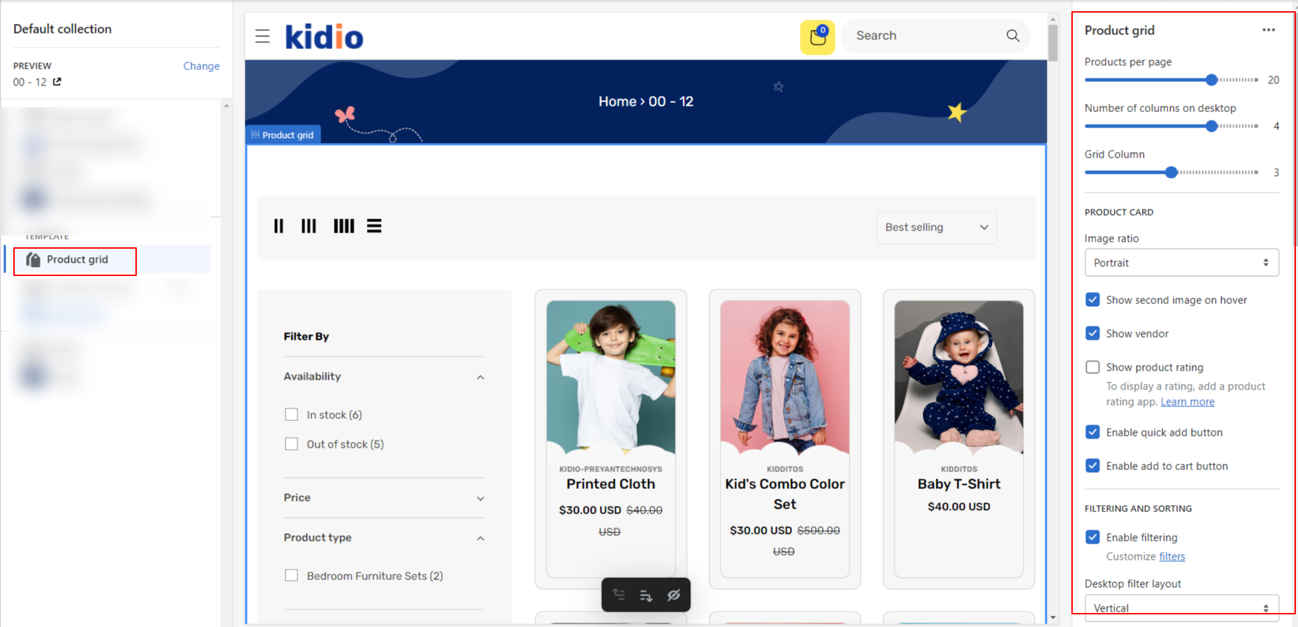Click the preview pane vertical scrollbar
Screen dimensions: 1298x627
[1052, 42]
